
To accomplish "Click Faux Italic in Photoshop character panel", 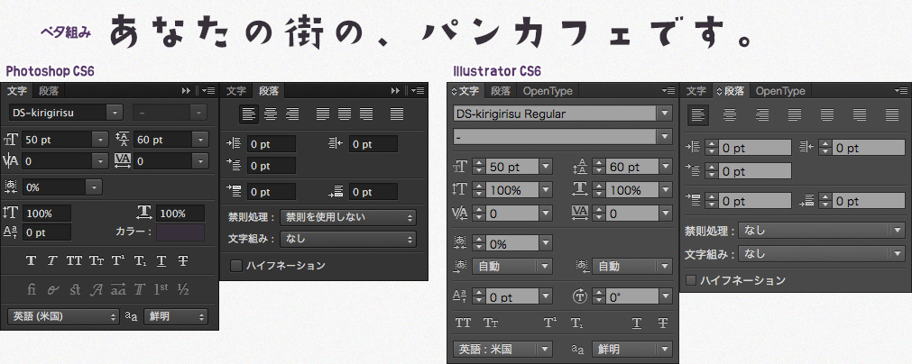I will pos(52,261).
